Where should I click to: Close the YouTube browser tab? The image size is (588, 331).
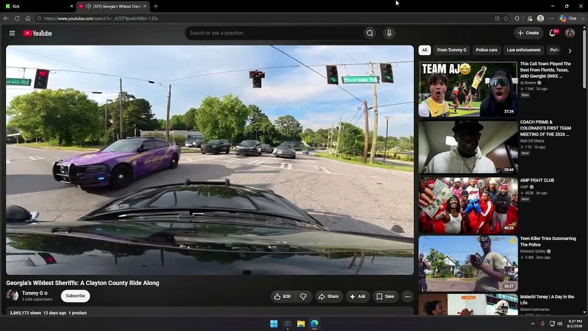coord(145,6)
